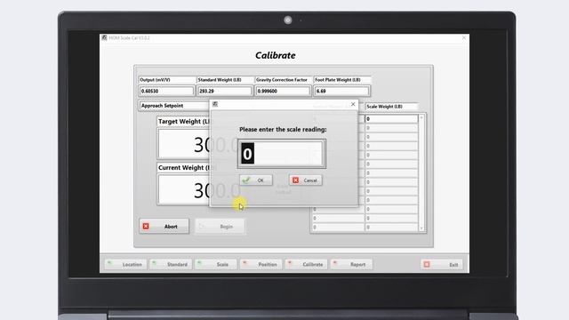Open the Report step tab
This screenshot has height=320, width=569.
pyautogui.click(x=351, y=265)
